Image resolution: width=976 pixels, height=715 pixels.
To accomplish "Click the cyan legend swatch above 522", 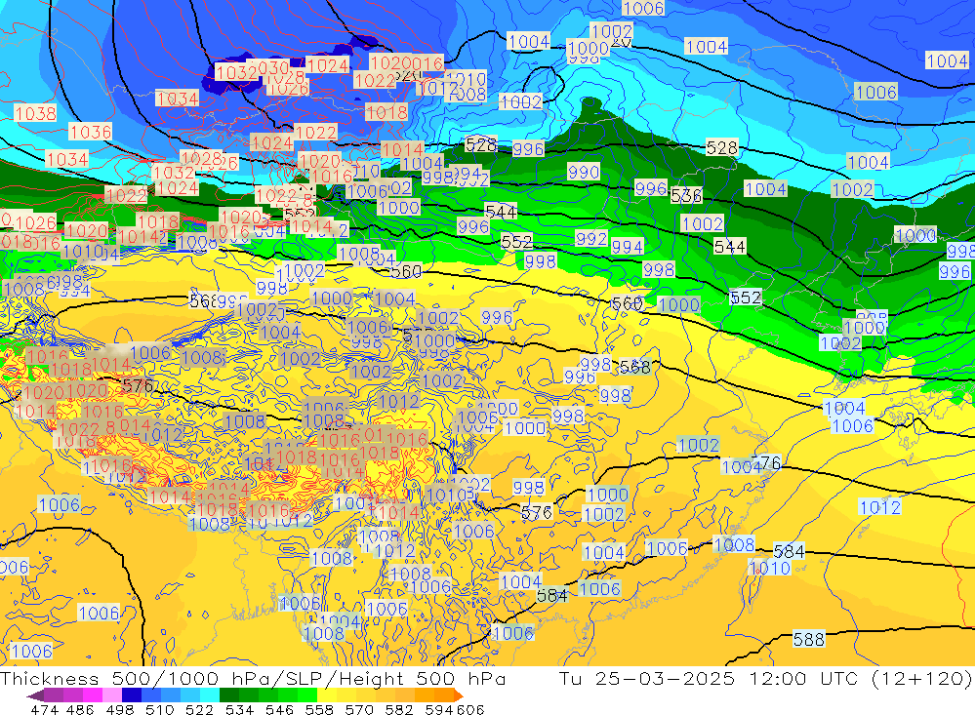I will [x=210, y=695].
